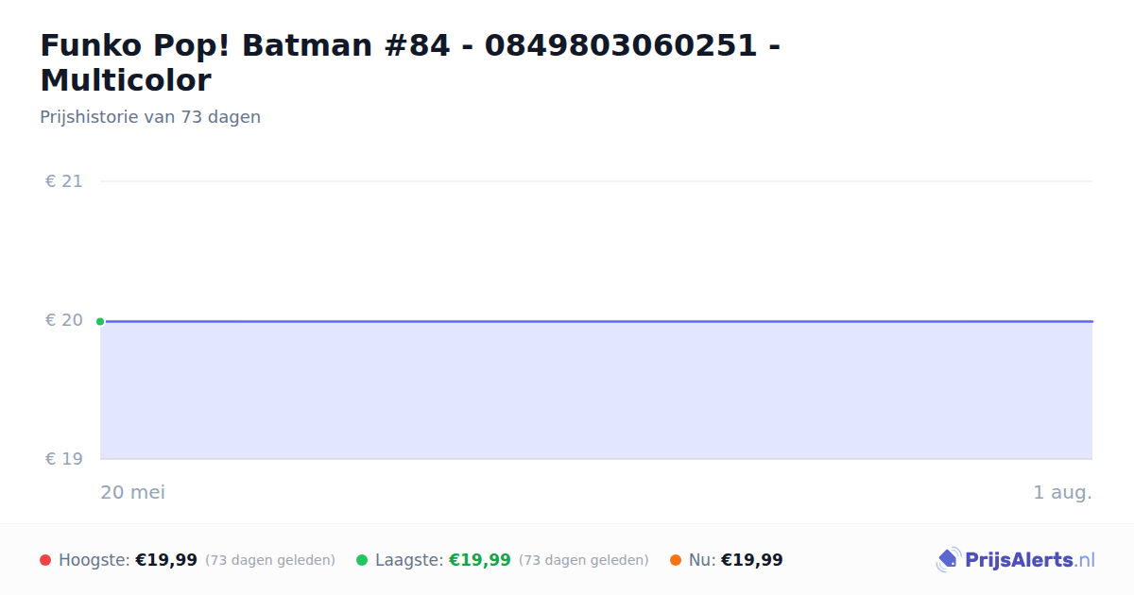Click the shaded blue area under price line
This screenshot has height=595, width=1134.
click(596, 391)
